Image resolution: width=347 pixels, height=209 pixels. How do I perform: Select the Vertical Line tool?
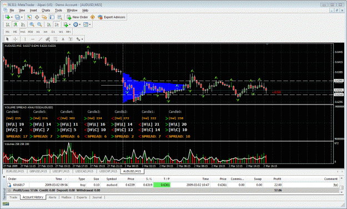coord(25,39)
